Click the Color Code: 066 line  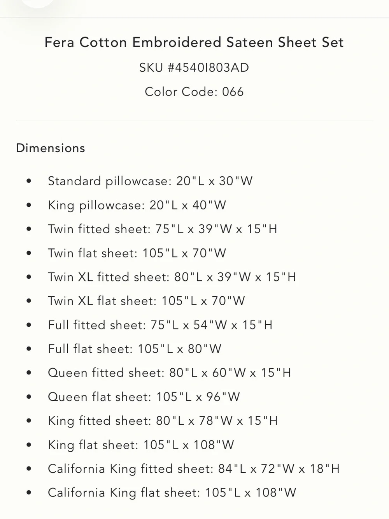click(x=194, y=92)
